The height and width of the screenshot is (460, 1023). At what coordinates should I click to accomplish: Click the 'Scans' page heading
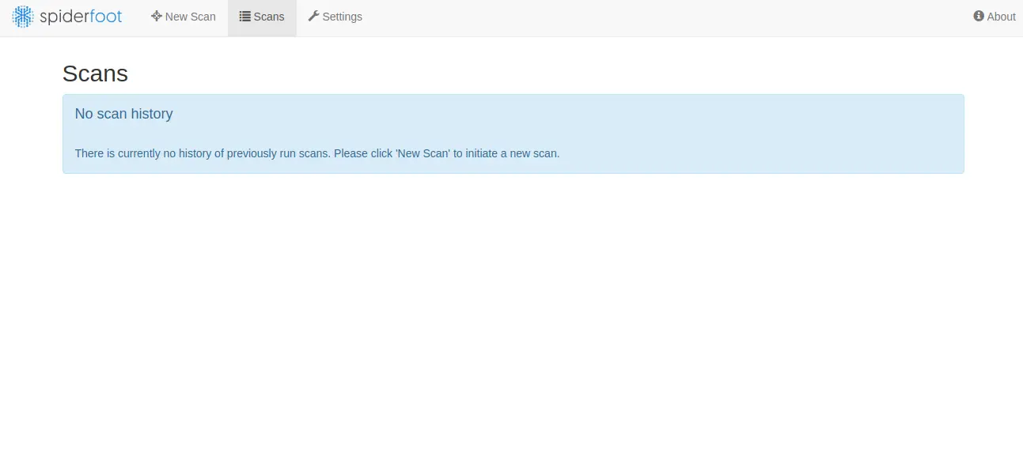coord(95,74)
